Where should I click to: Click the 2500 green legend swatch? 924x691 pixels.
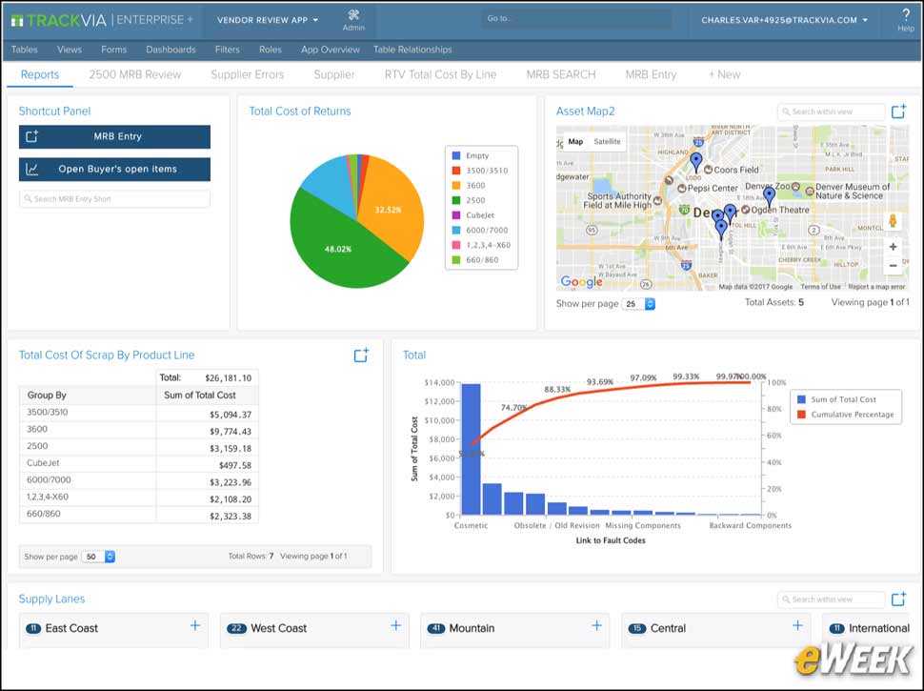pyautogui.click(x=455, y=200)
